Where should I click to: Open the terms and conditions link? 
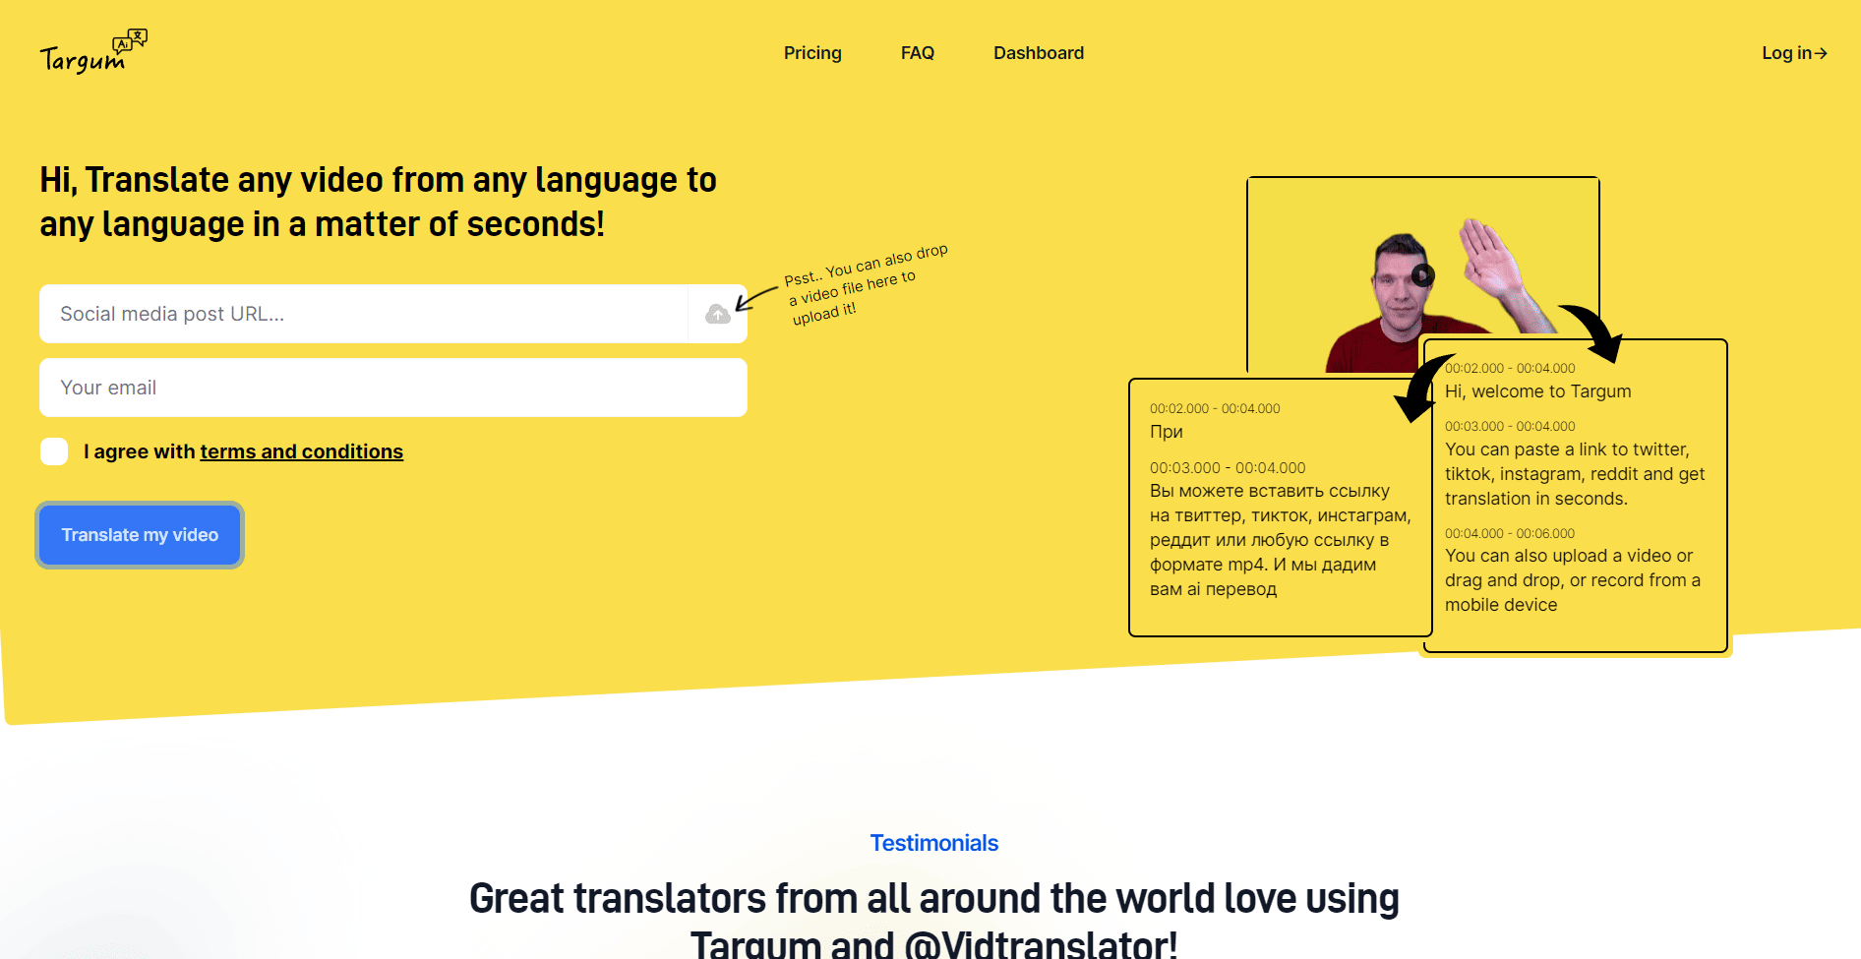tap(301, 450)
